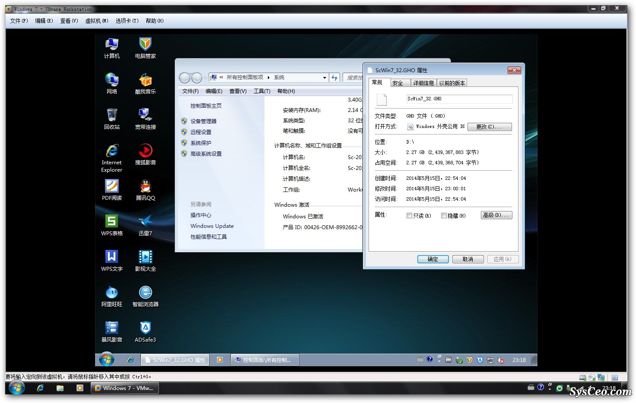Image resolution: width=636 pixels, height=403 pixels.
Task: Select Internet Explorer desktop shortcut
Action: coord(112,158)
